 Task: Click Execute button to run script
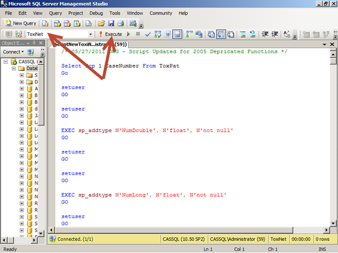pyautogui.click(x=110, y=34)
